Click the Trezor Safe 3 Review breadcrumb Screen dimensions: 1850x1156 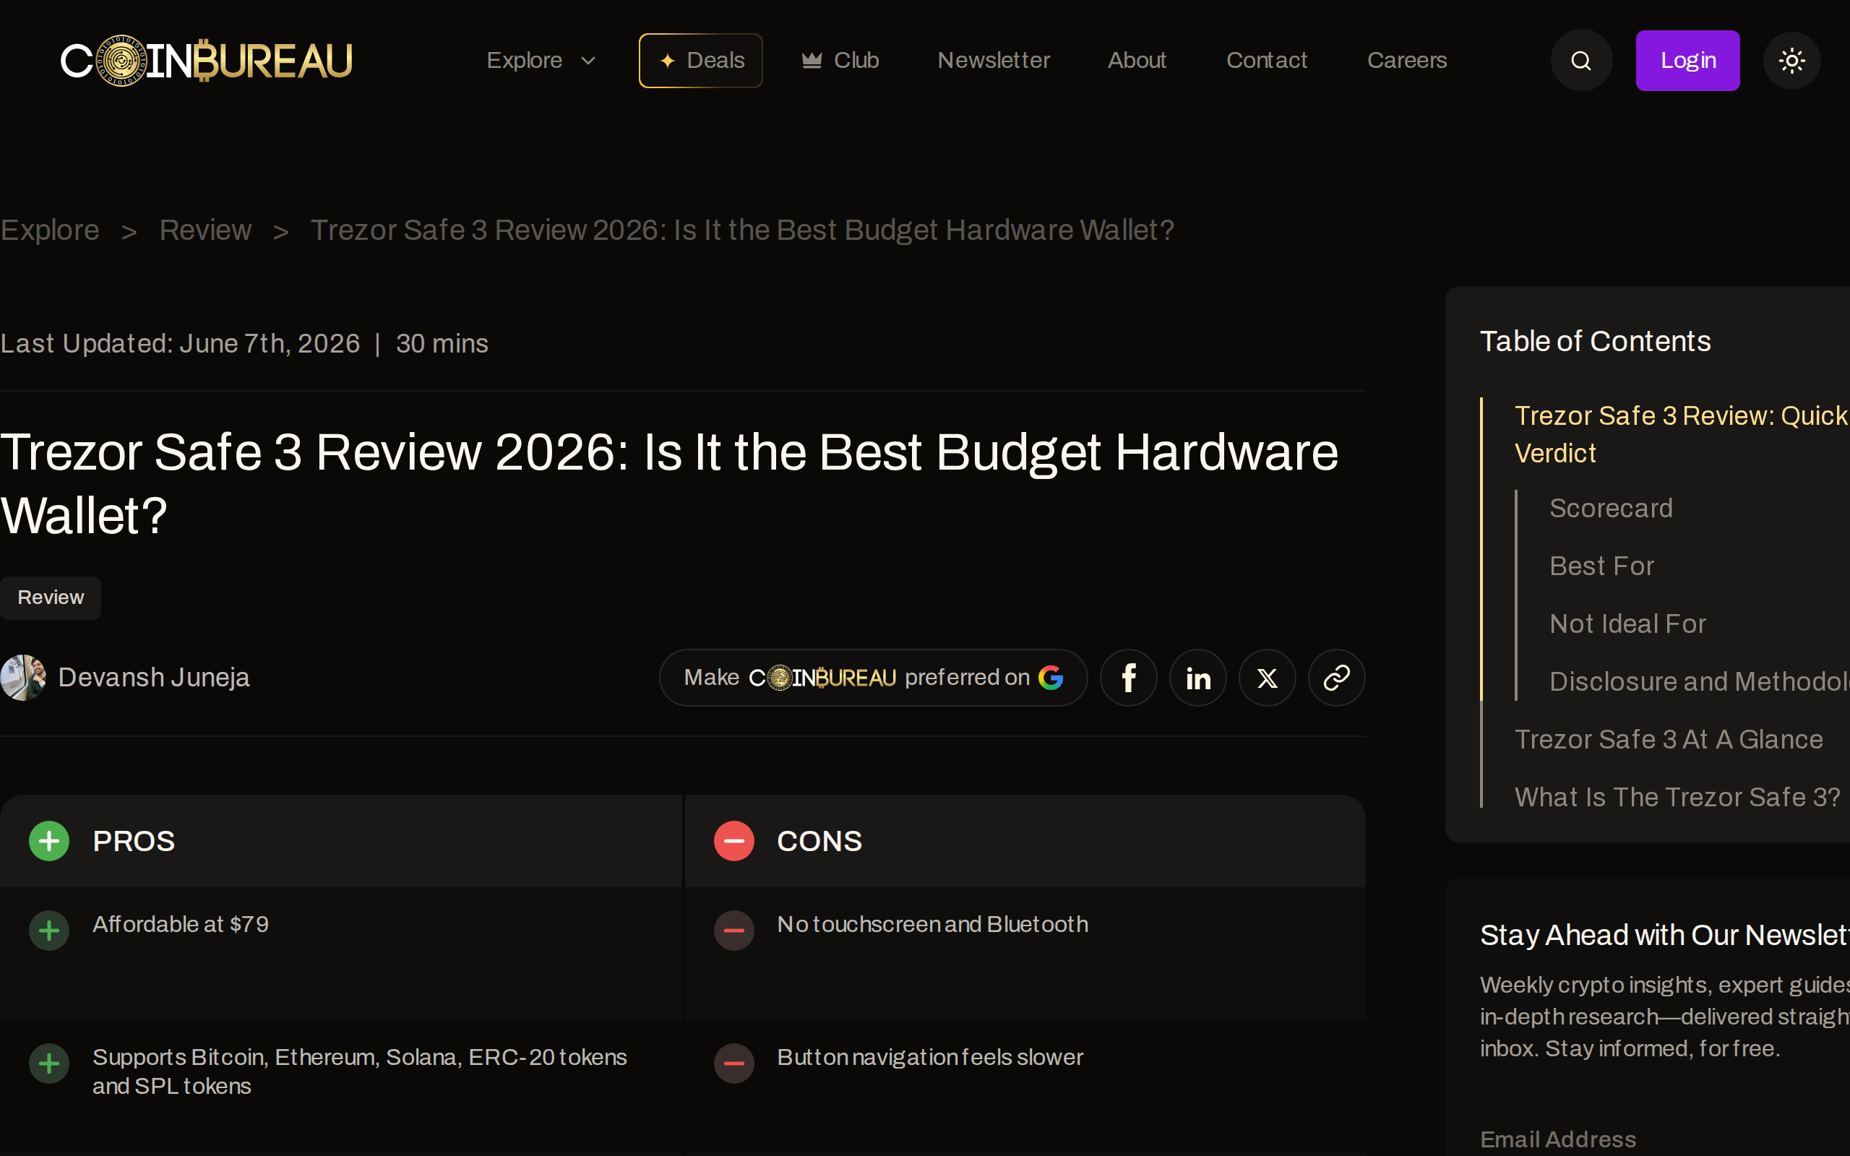click(742, 230)
